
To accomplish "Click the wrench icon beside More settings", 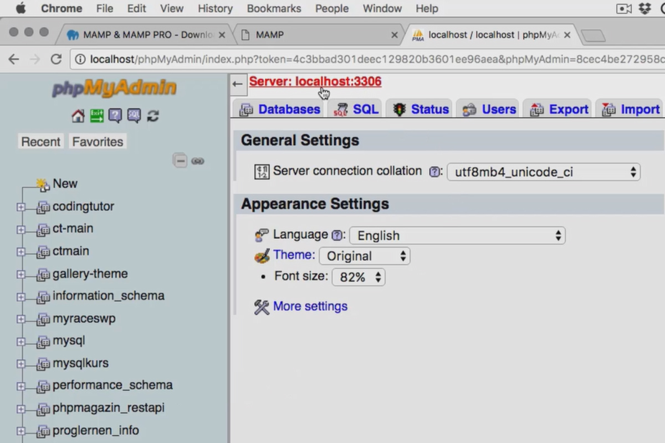I will tap(262, 307).
